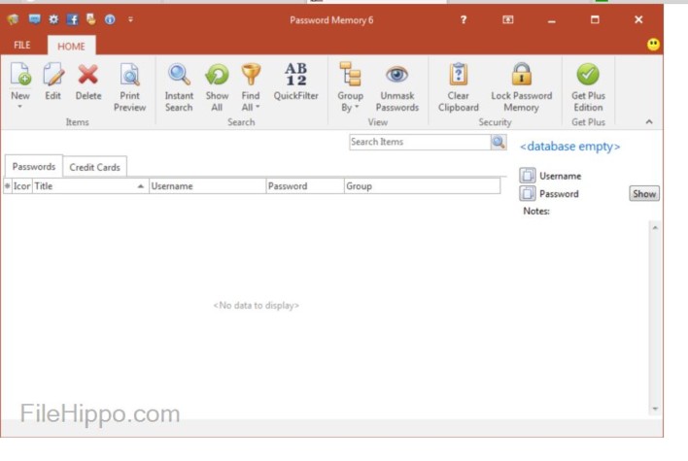The width and height of the screenshot is (688, 461).
Task: Click the Username column header
Action: pos(208,186)
